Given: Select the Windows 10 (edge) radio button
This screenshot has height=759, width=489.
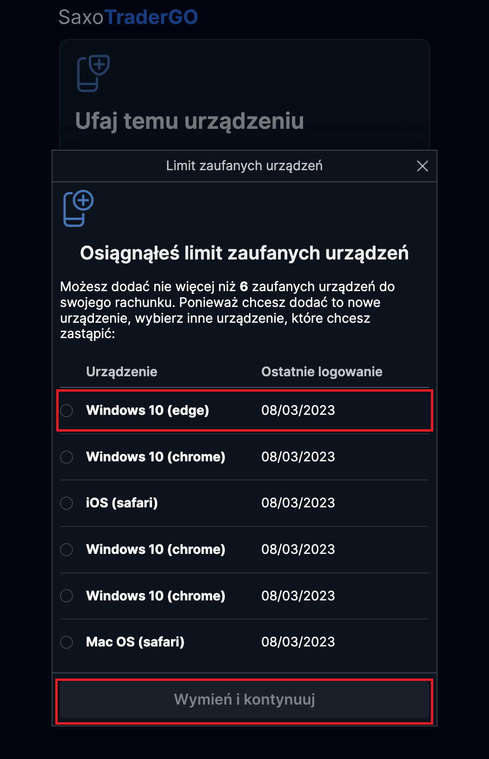Looking at the screenshot, I should coord(66,411).
